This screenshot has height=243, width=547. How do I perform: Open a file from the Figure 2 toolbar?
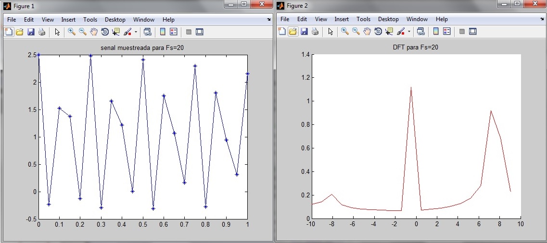[x=293, y=32]
